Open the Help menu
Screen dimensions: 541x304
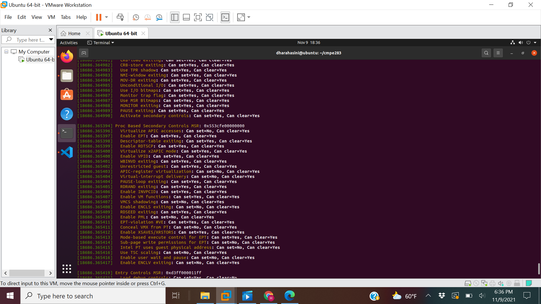click(81, 17)
